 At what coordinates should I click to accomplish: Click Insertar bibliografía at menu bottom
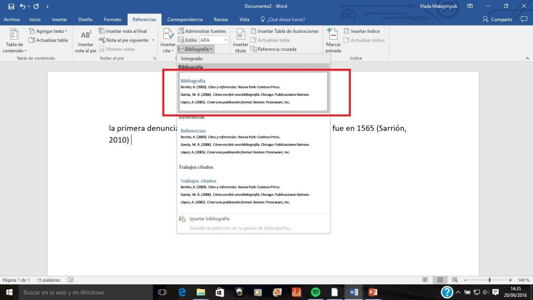[209, 218]
